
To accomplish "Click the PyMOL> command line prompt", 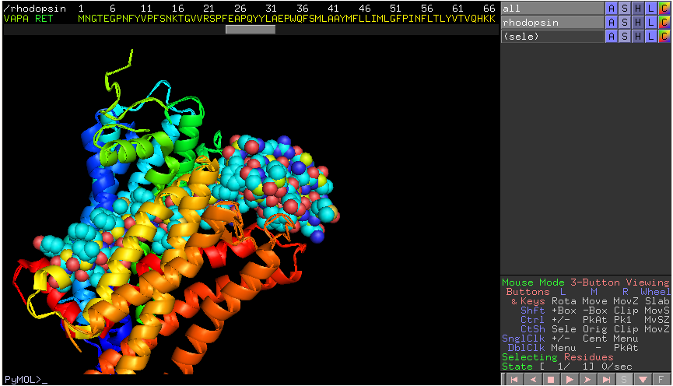I will click(x=26, y=379).
